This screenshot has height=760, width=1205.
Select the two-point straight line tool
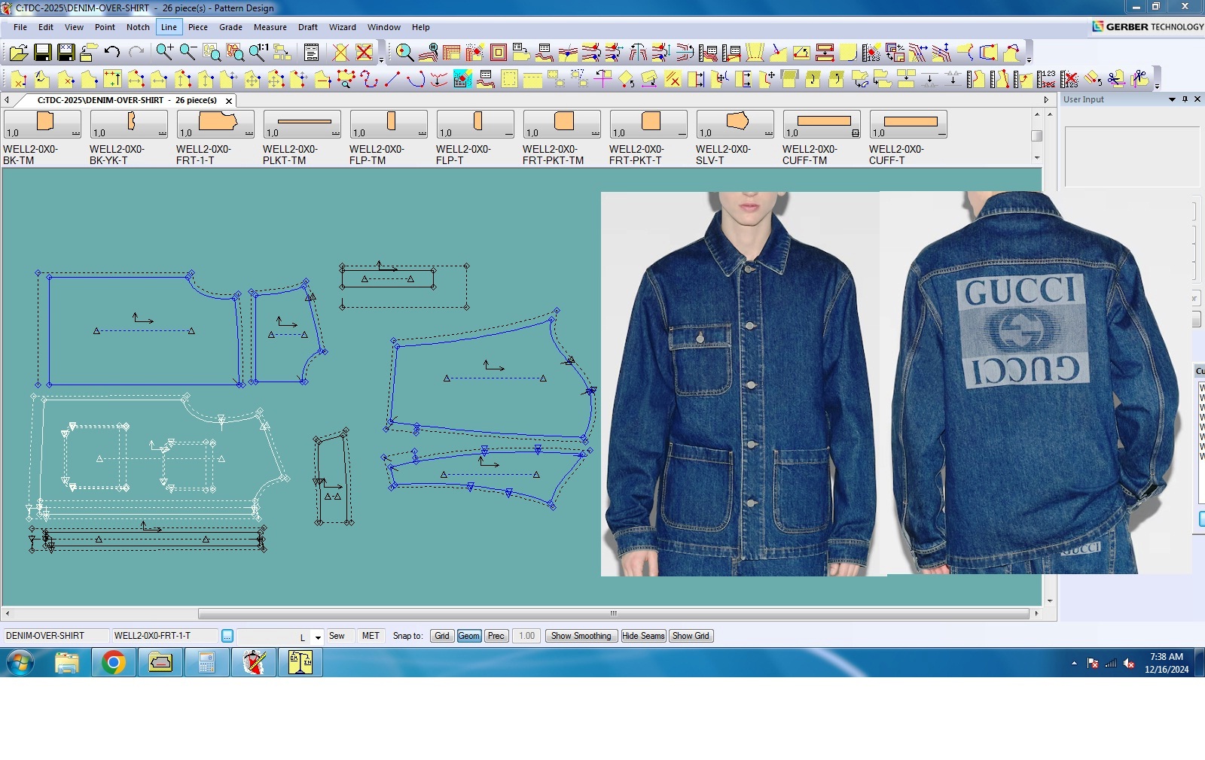392,78
